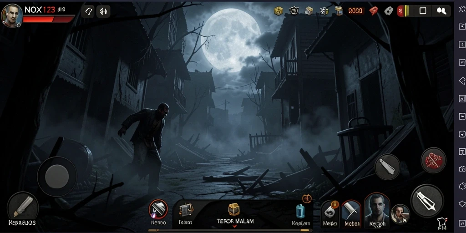Tap the large arrowhead attack button
The width and height of the screenshot is (466, 233).
(427, 201)
